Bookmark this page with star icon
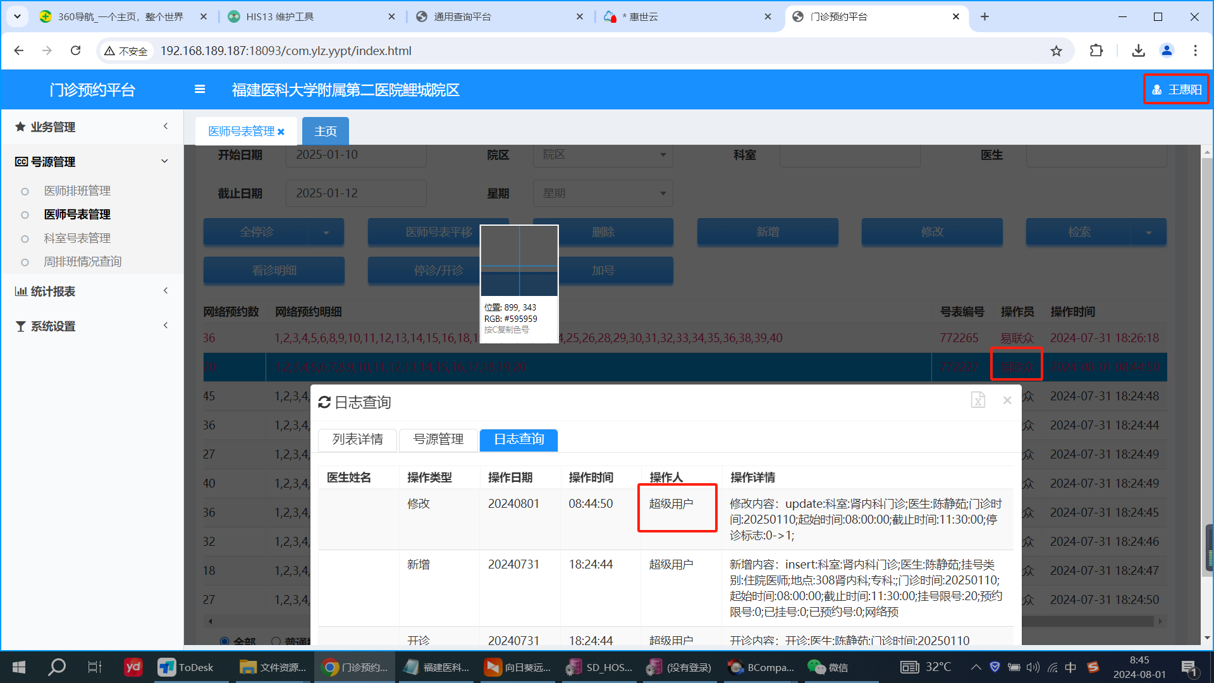Screen dimensions: 1214x683 (x=1056, y=51)
